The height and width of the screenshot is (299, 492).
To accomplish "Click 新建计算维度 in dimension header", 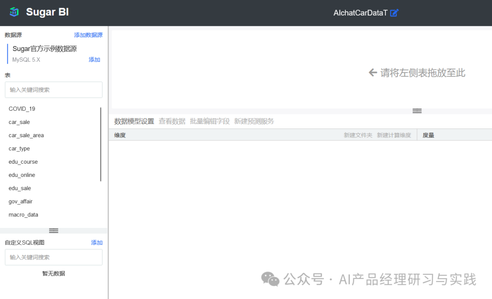I will 394,135.
